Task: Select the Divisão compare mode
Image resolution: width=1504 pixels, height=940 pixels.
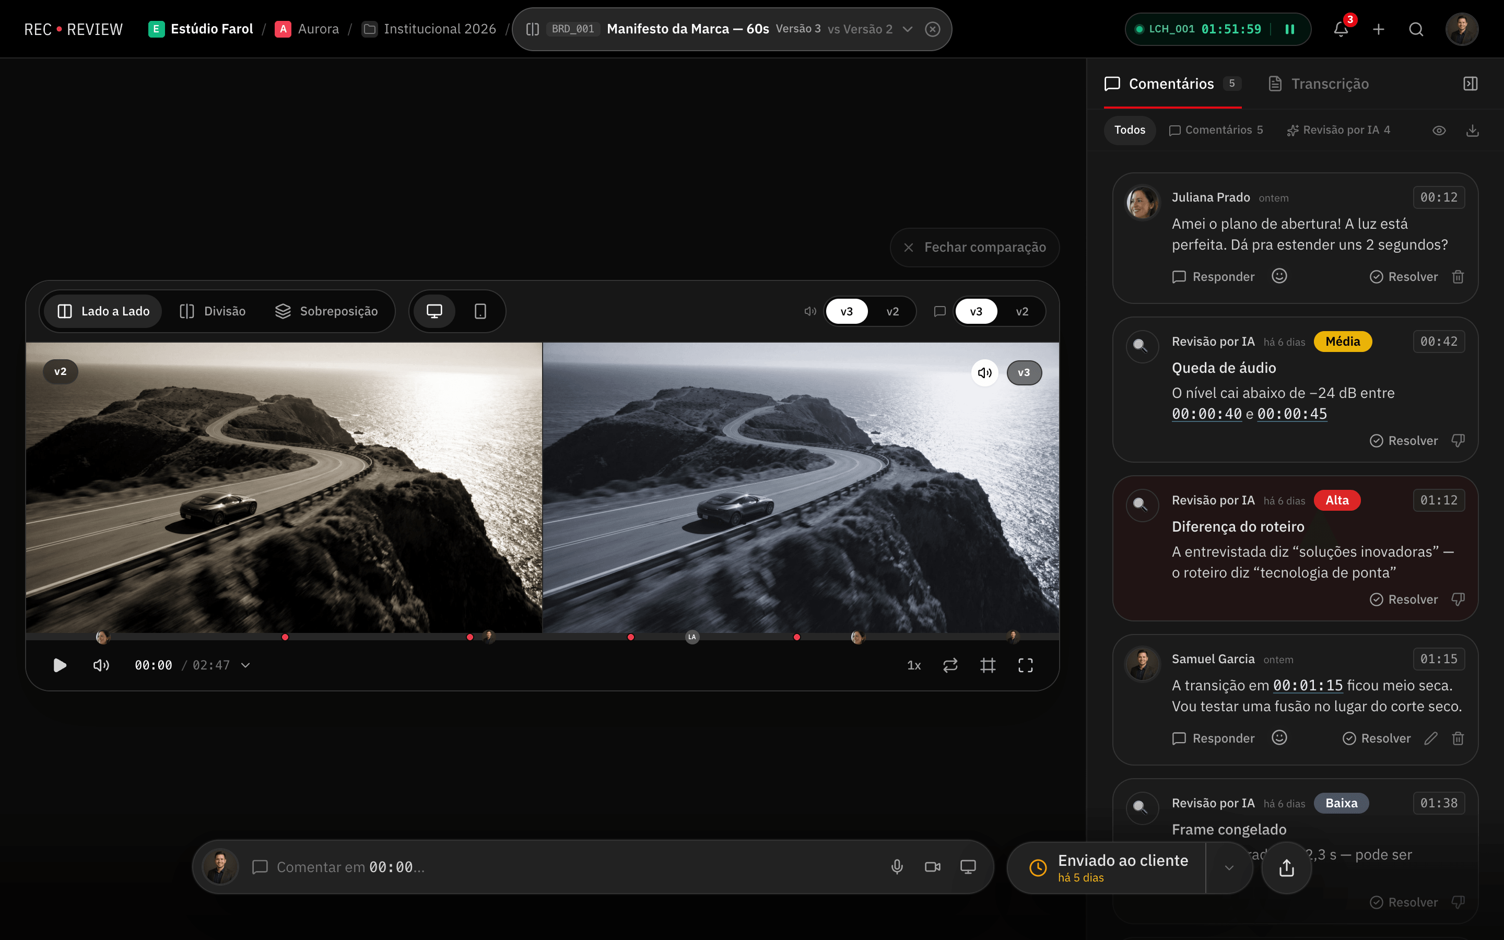Action: click(213, 311)
